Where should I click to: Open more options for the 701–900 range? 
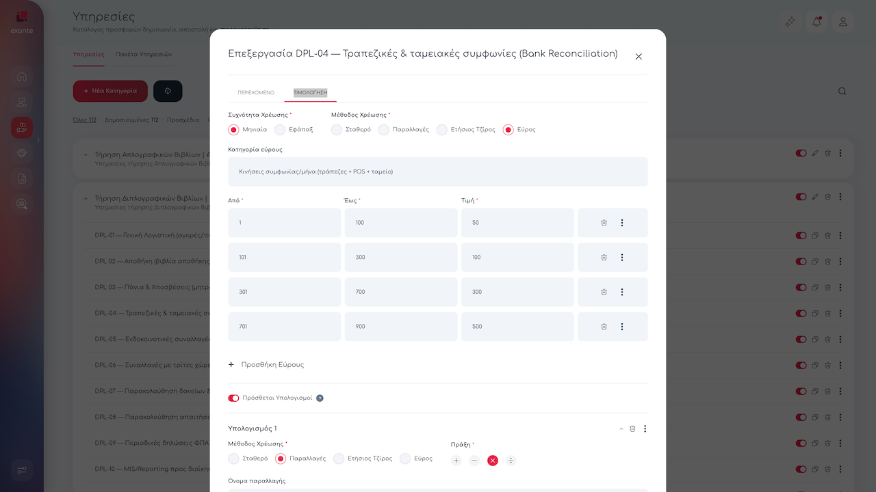tap(621, 327)
